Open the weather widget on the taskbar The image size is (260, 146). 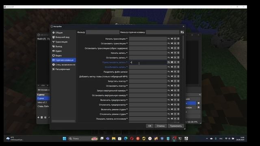coord(15,139)
